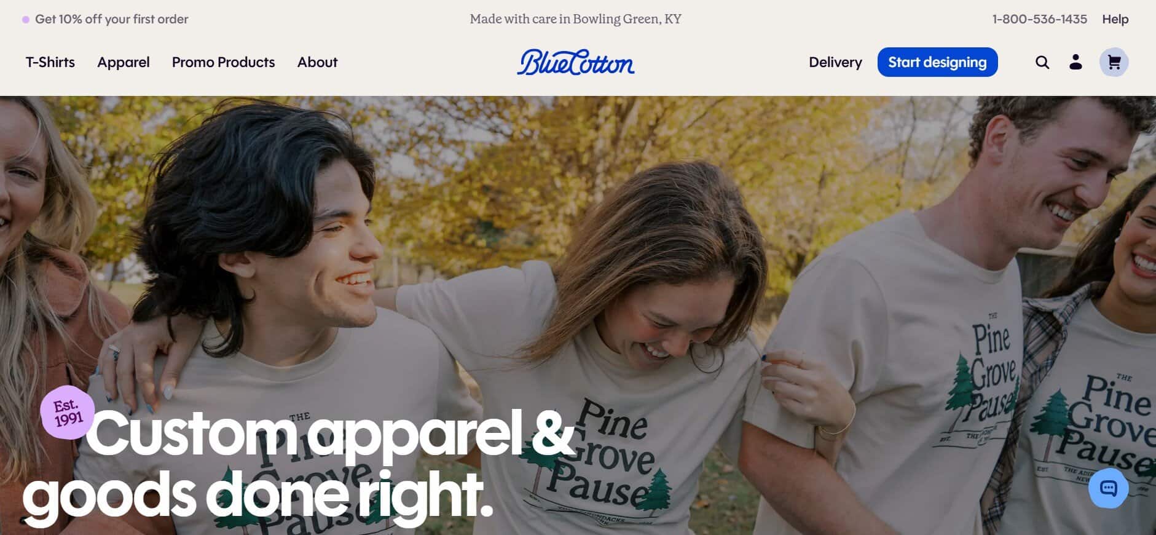
Task: Open the Delivery menu
Action: [x=835, y=62]
